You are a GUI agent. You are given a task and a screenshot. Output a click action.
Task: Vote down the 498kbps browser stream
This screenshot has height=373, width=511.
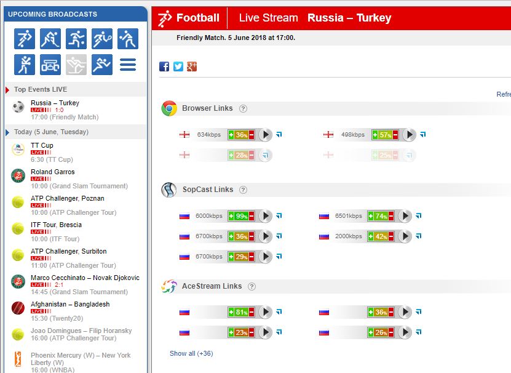tap(395, 135)
